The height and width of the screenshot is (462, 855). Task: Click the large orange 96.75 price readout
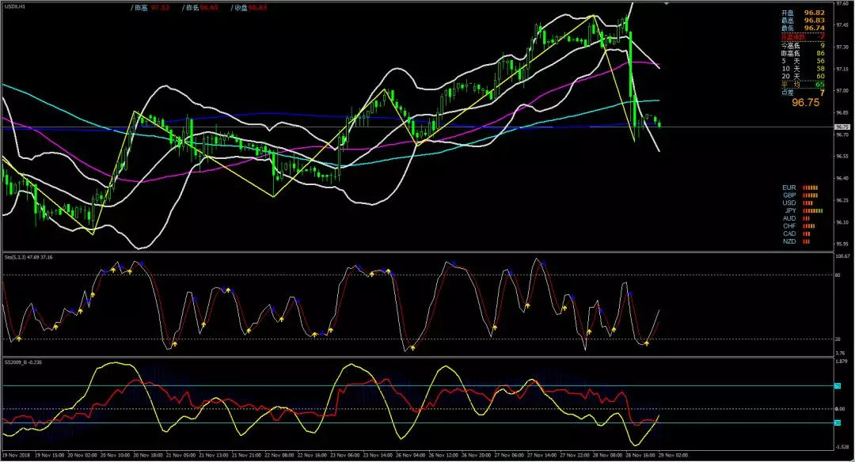point(805,103)
